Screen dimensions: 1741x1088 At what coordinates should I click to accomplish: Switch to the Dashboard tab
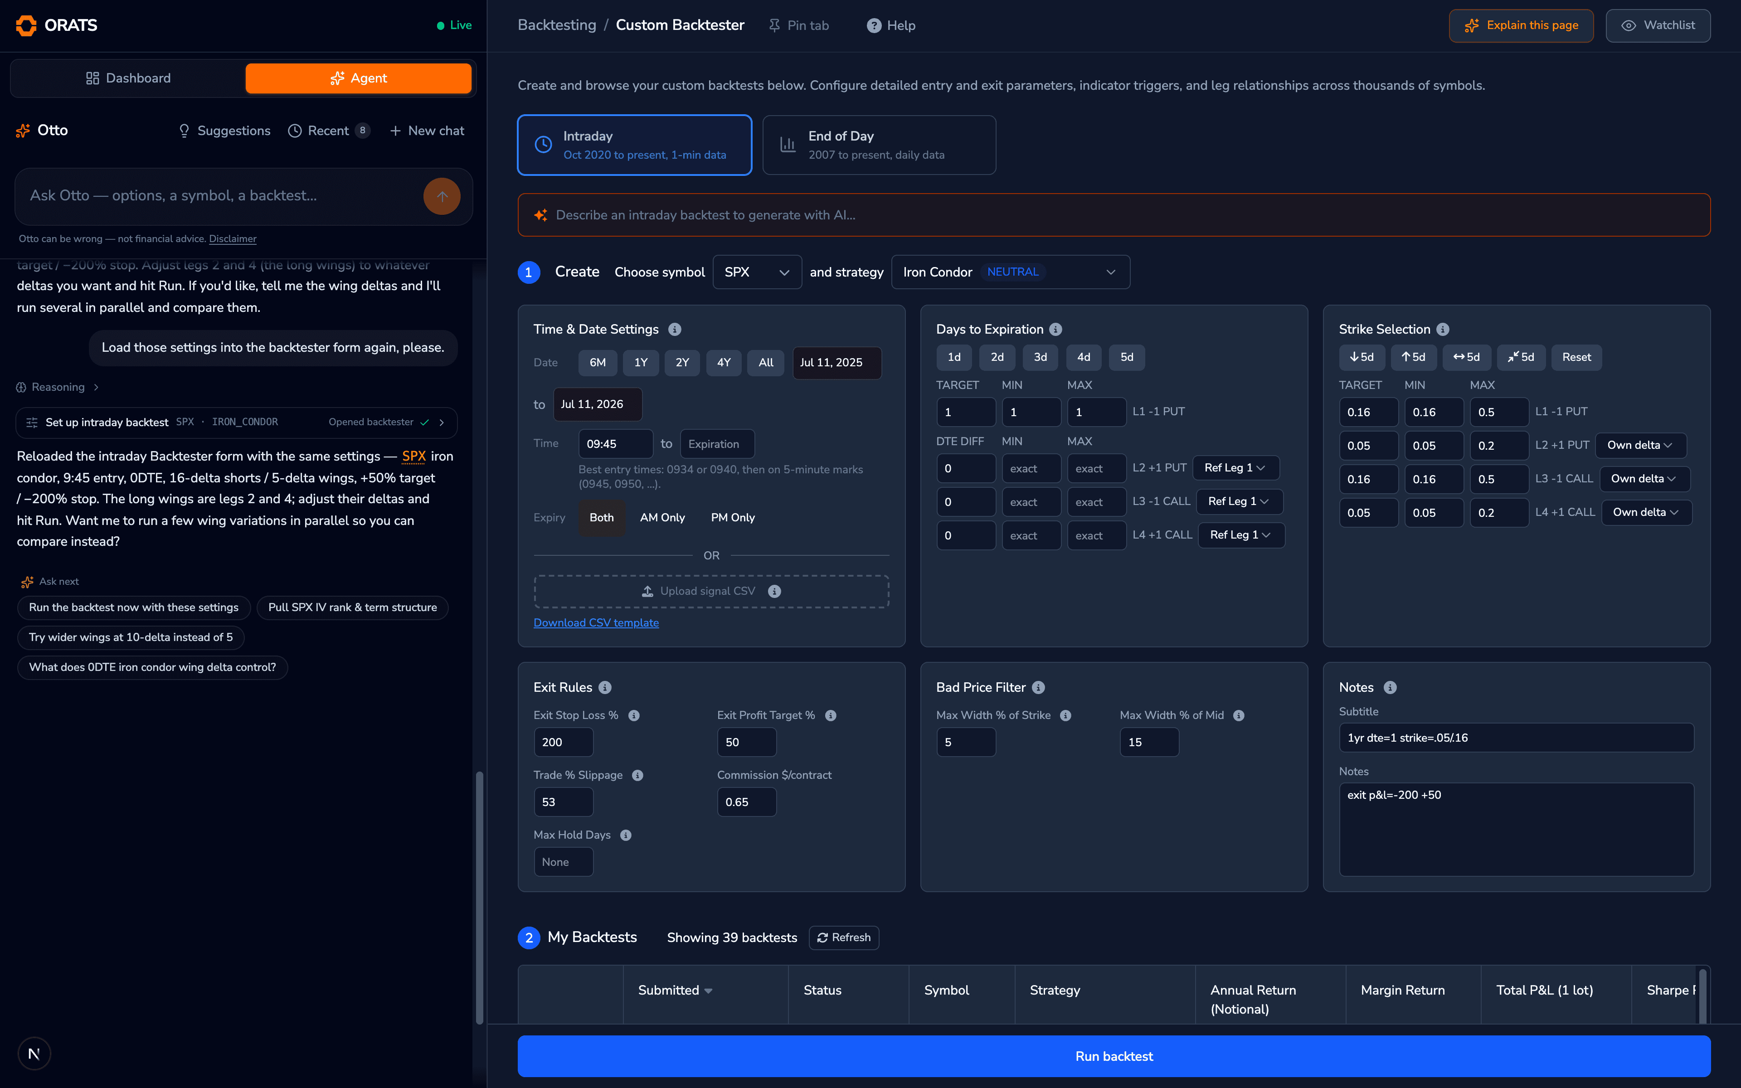click(128, 78)
